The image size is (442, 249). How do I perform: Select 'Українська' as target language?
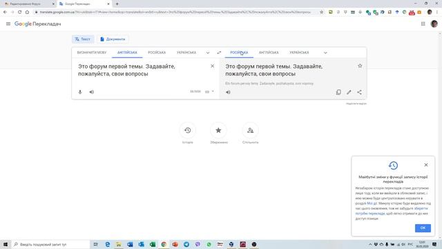pyautogui.click(x=299, y=53)
